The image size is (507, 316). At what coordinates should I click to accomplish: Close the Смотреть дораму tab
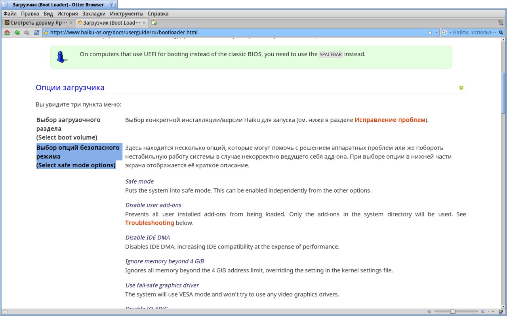[71, 23]
